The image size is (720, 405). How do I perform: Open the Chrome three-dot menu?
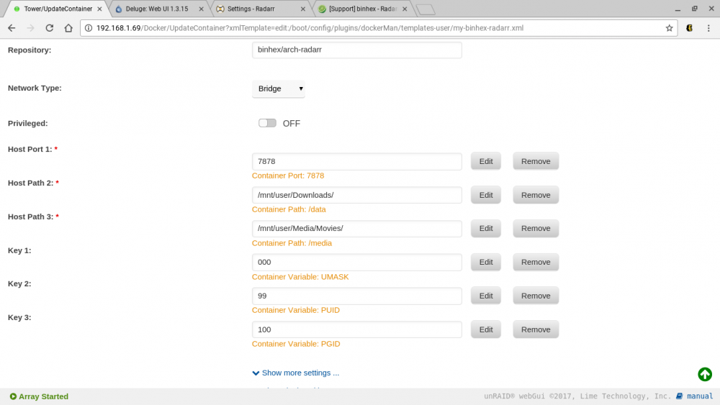(x=708, y=28)
